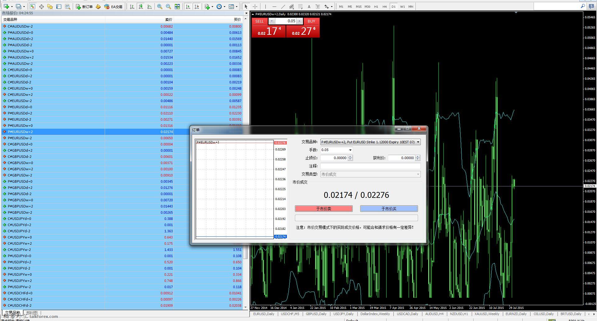The width and height of the screenshot is (597, 321).
Task: Select the Fibonacci retracement tool
Action: 300,7
